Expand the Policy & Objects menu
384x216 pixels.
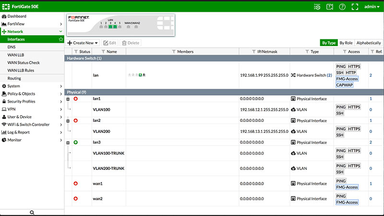[x=32, y=94]
